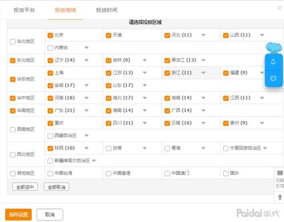Image resolution: width=284 pixels, height=222 pixels.
Task: Save settings with the 保存设置 button
Action: click(x=18, y=215)
